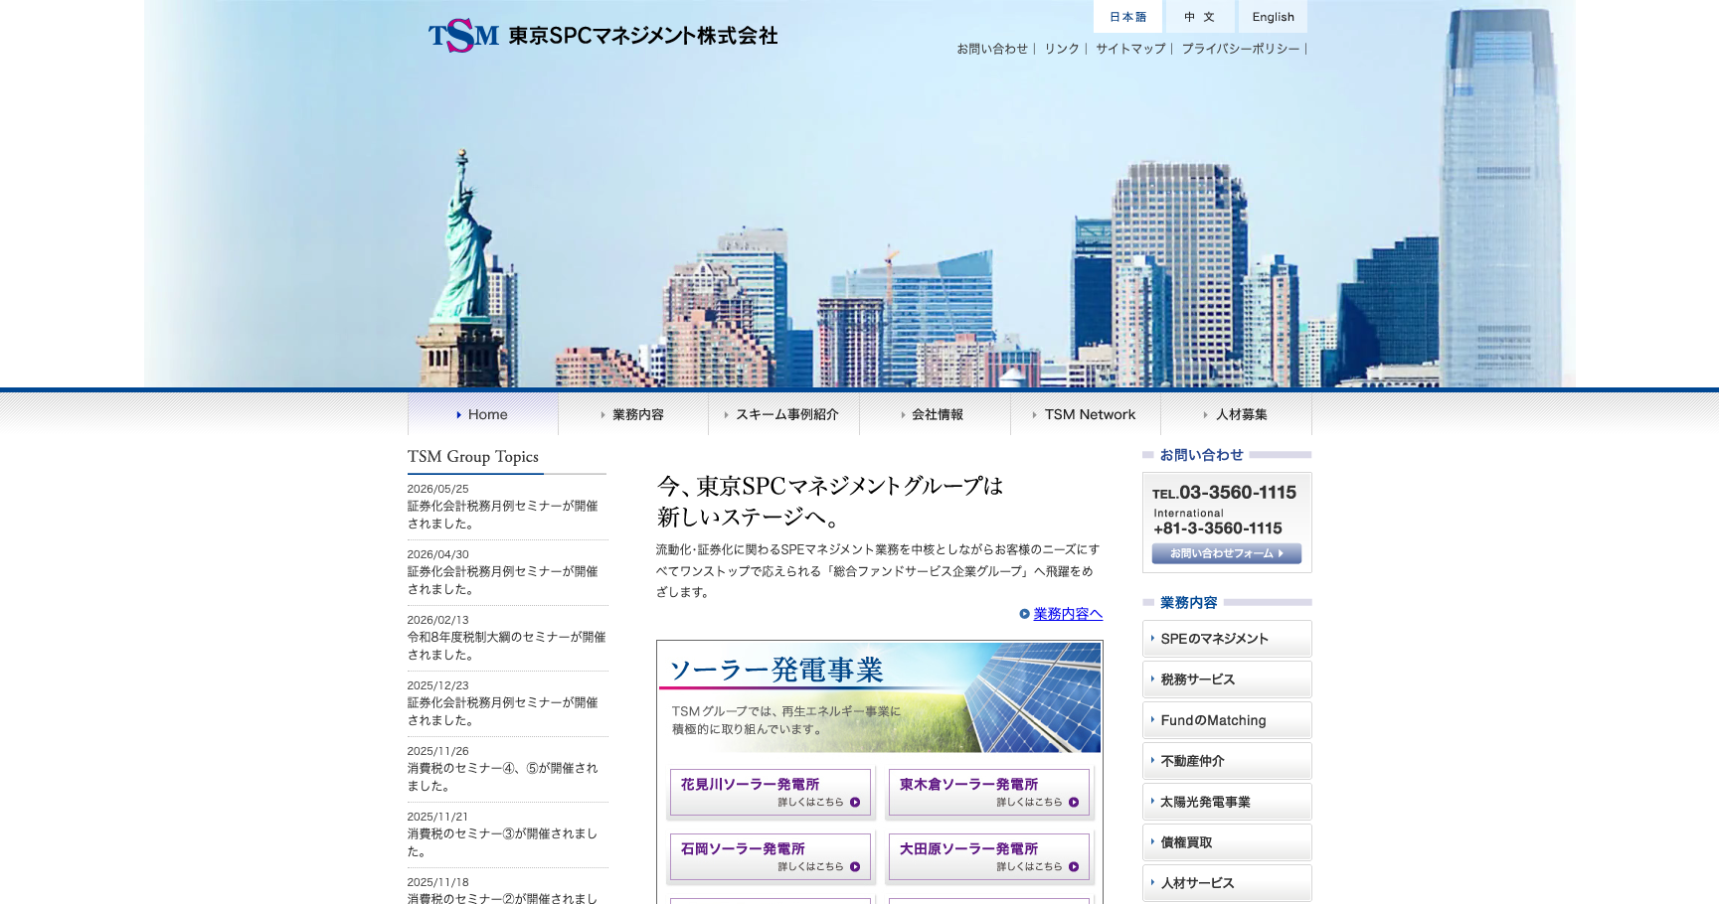Image resolution: width=1719 pixels, height=904 pixels.
Task: Switch language to 日本語
Action: pos(1127,17)
